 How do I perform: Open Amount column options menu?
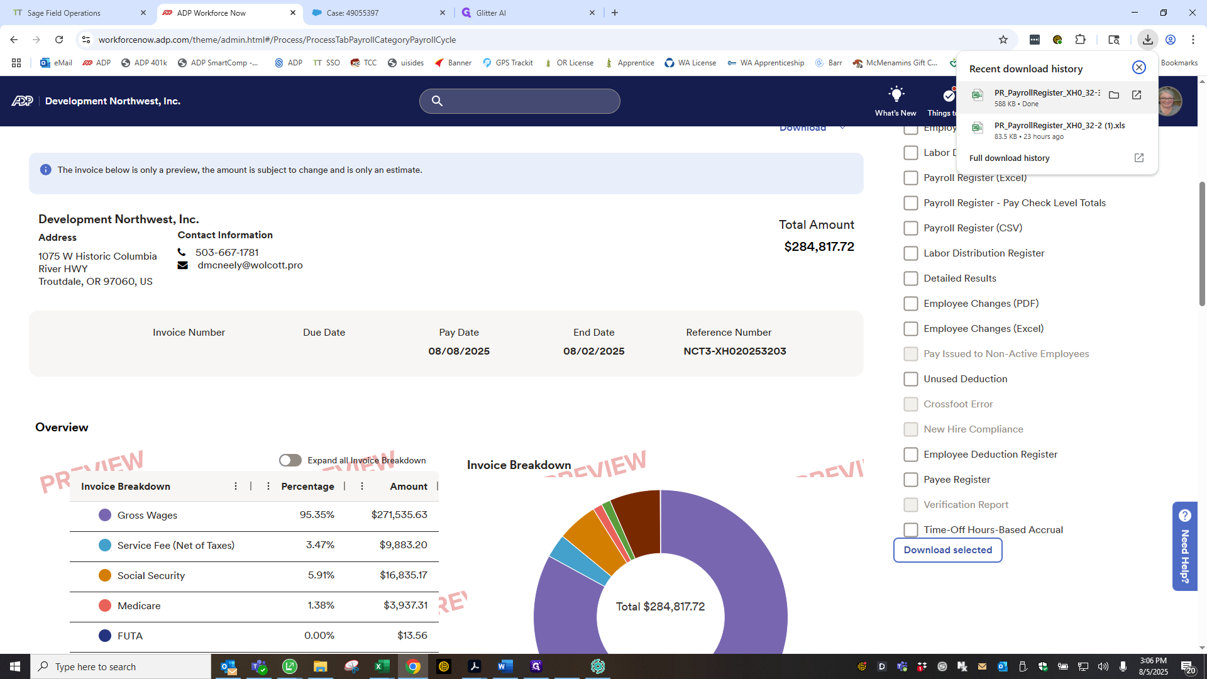[362, 486]
